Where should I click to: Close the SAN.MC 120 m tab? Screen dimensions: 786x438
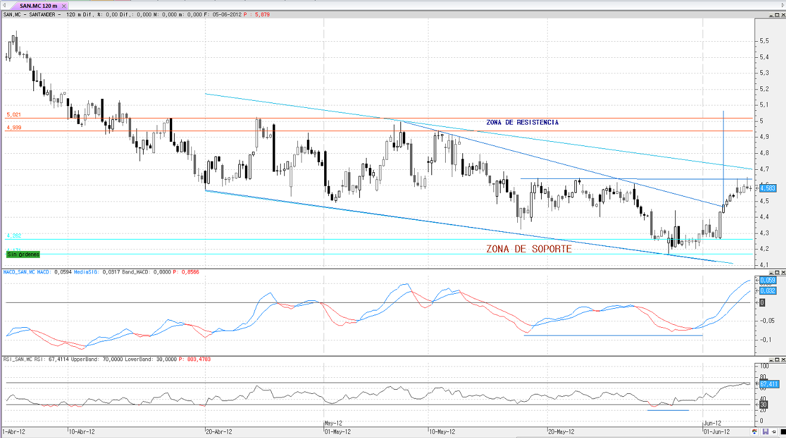[64, 5]
